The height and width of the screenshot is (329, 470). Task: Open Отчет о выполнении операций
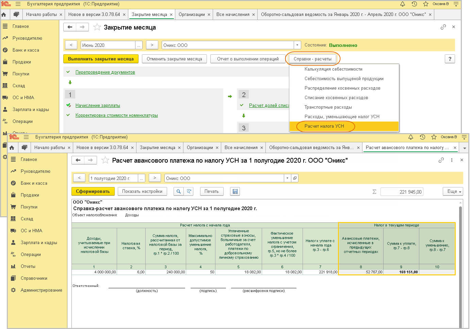[248, 59]
